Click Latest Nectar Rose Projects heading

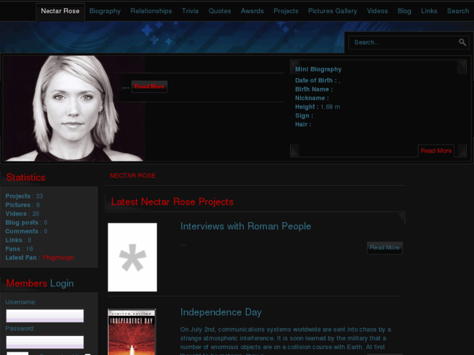click(x=172, y=202)
